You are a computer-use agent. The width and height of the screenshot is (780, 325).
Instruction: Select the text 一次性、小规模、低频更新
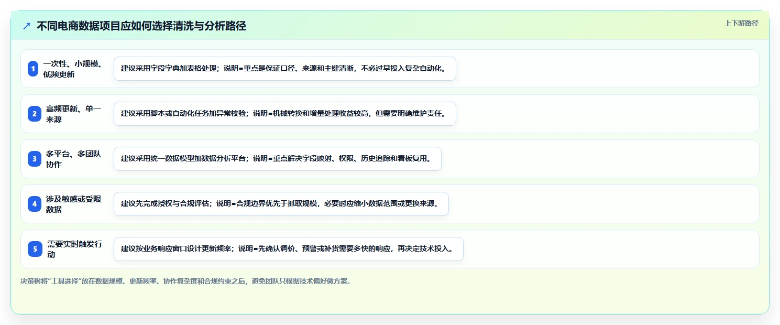(x=73, y=69)
